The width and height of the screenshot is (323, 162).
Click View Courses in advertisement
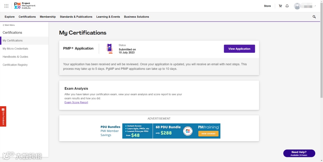[208, 134]
